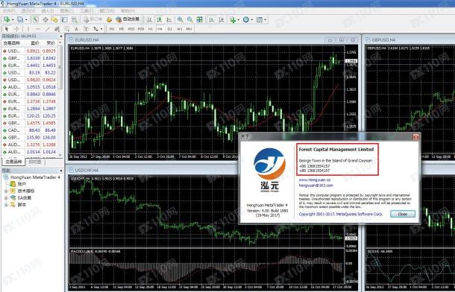Toggle the Market Watch panel icon

36,19
